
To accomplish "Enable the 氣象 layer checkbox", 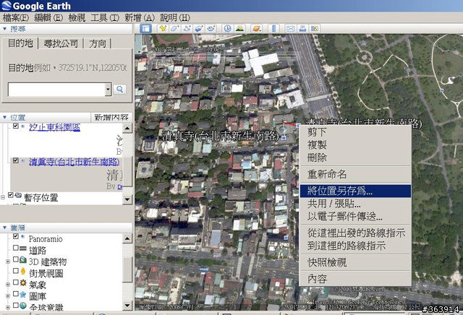I will (x=16, y=282).
